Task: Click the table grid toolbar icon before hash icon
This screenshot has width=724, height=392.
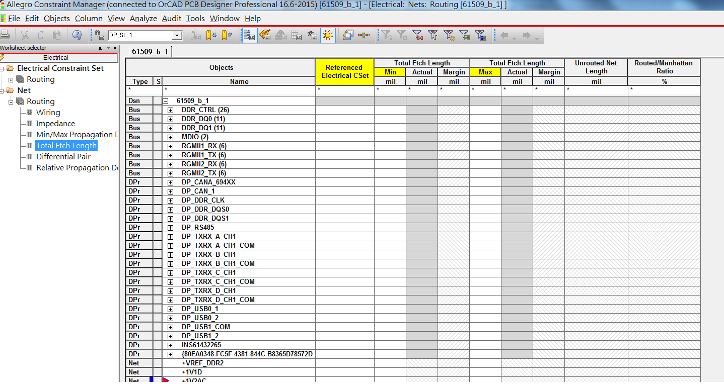Action: coord(297,35)
